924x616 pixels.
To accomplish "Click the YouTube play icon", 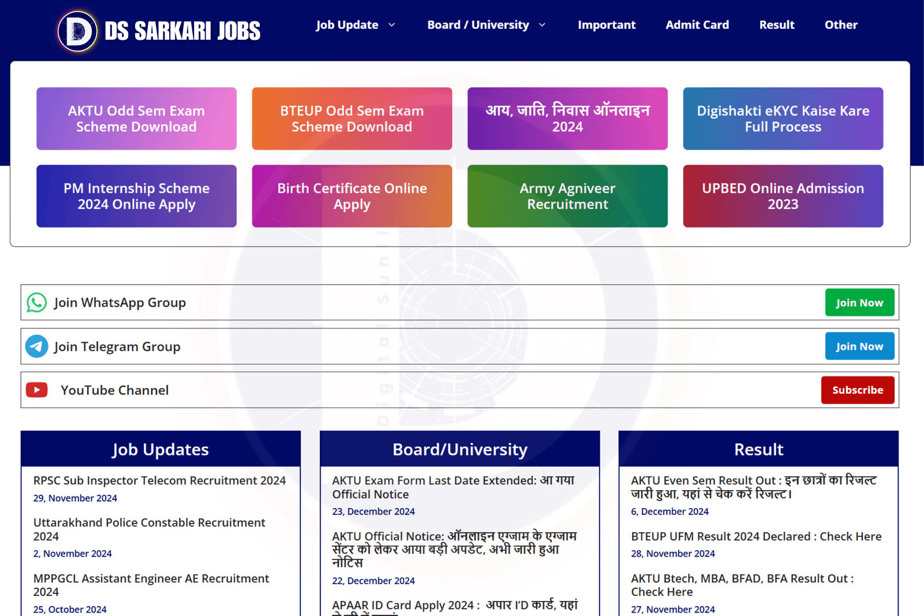I will click(x=37, y=390).
